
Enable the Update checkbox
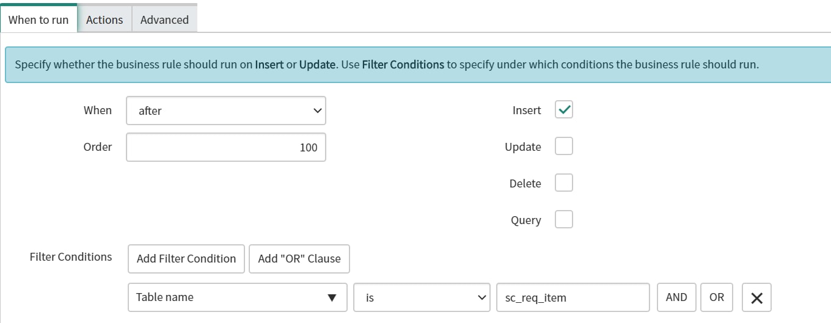point(564,147)
